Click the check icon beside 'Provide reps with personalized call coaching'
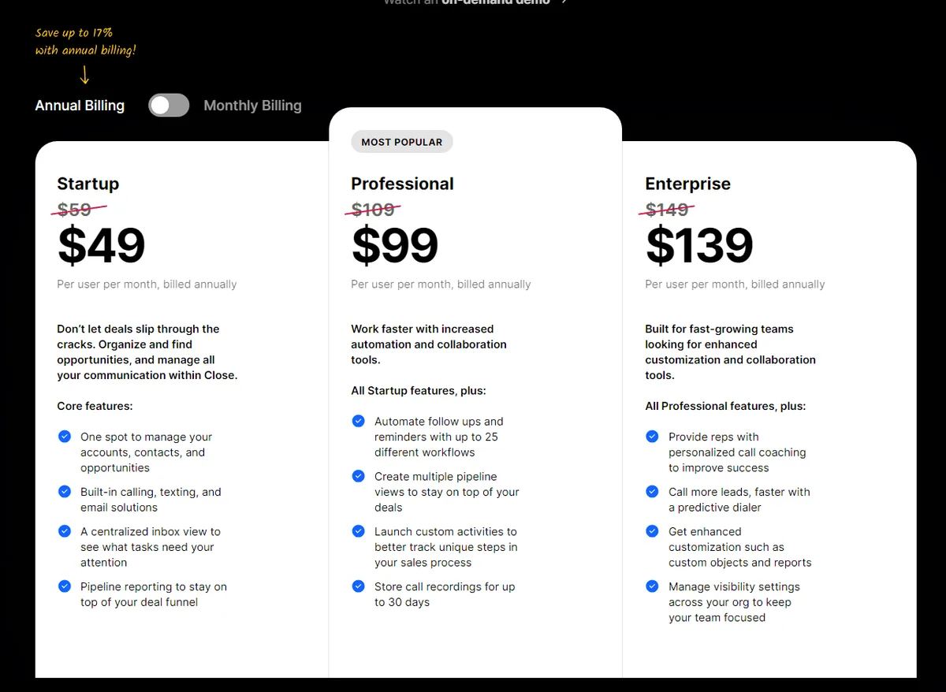 (652, 436)
